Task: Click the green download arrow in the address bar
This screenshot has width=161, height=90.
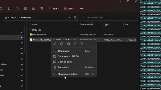Action: (x=6, y=17)
